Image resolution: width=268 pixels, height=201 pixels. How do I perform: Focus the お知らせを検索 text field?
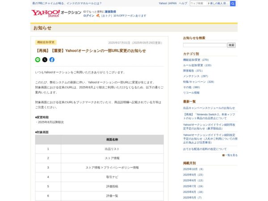pyautogui.click(x=205, y=45)
